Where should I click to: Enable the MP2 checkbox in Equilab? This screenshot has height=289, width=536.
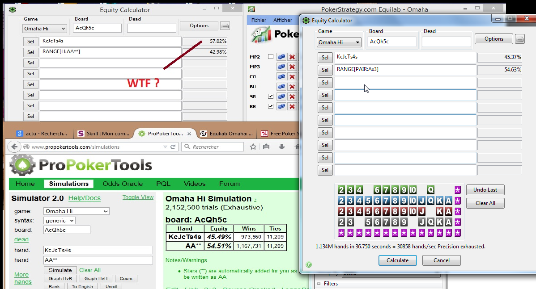click(x=271, y=57)
